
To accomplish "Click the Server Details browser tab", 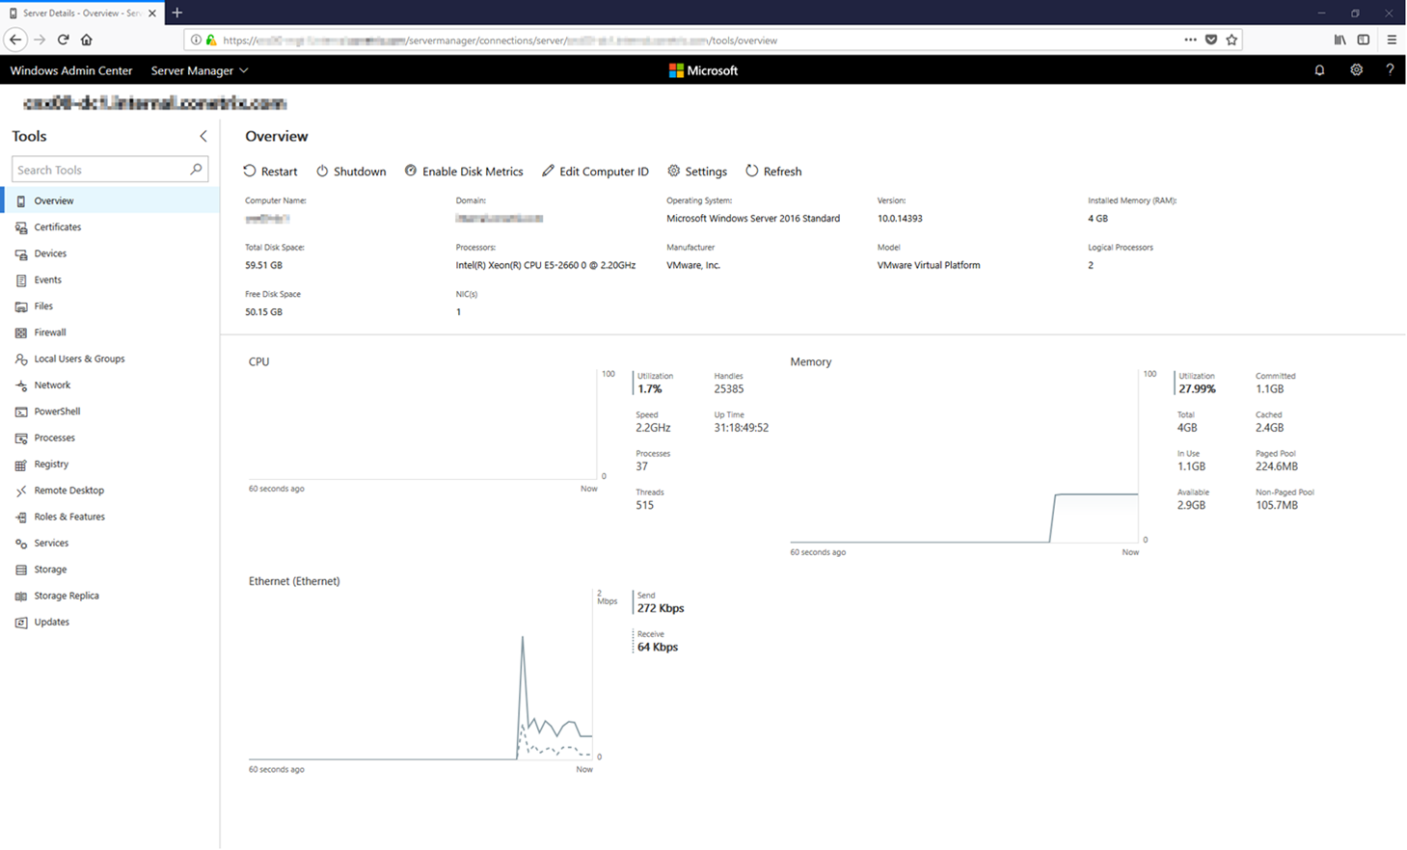I will pyautogui.click(x=81, y=13).
